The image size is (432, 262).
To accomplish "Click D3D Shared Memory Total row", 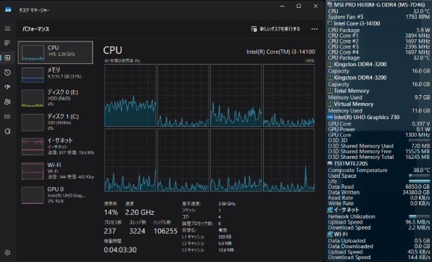I will (378, 157).
